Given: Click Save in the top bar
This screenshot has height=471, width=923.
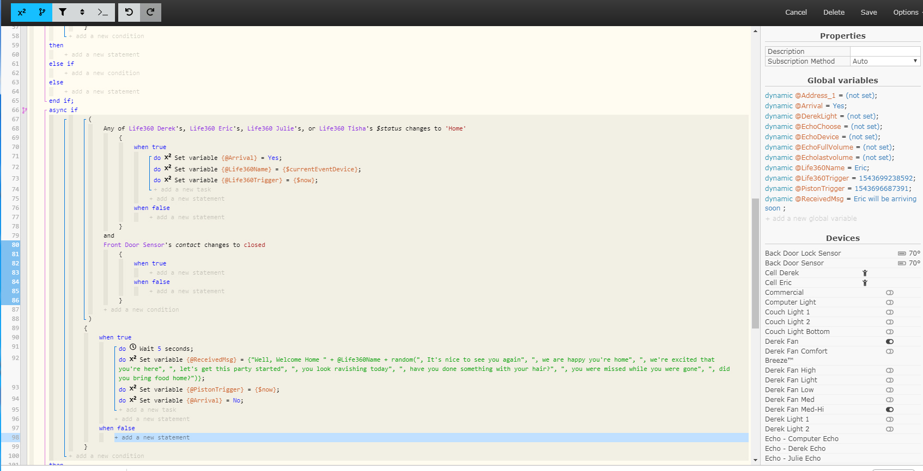Looking at the screenshot, I should click(869, 12).
